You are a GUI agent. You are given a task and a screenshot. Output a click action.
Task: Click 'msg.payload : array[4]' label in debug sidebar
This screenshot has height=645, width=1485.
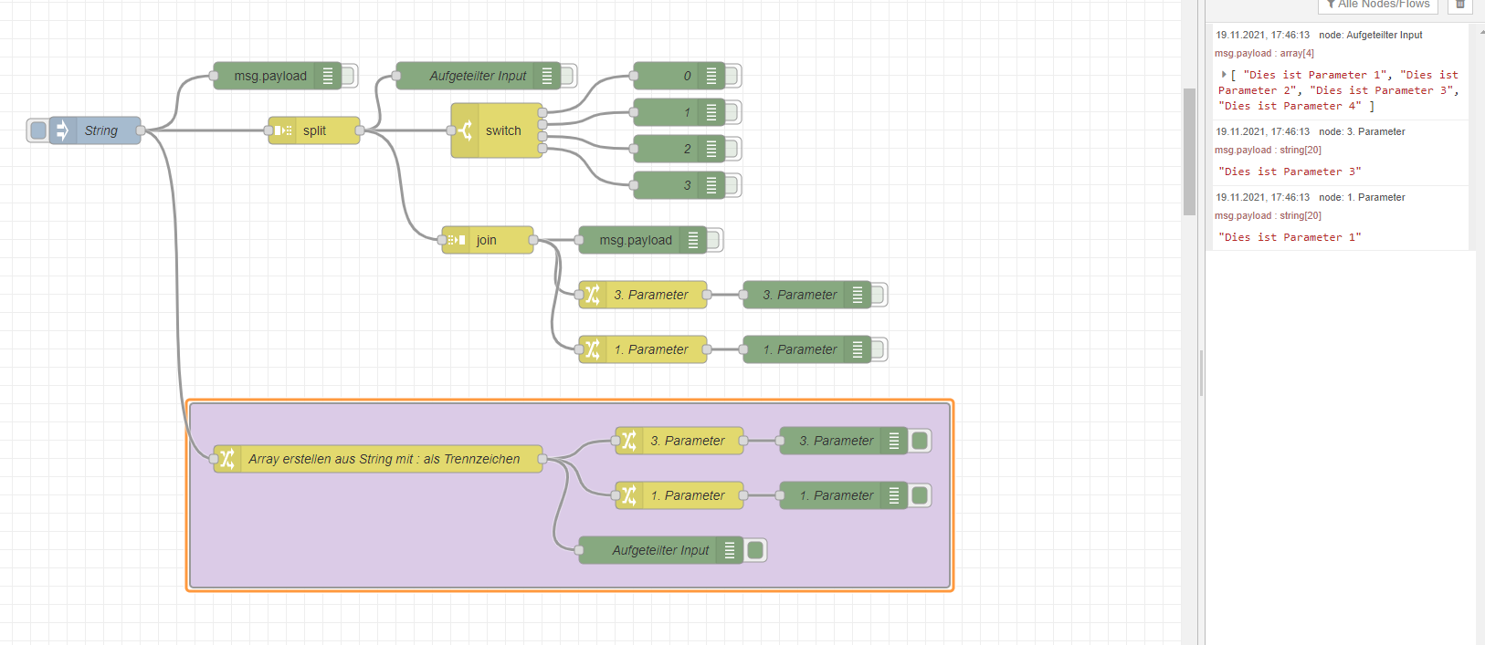pyautogui.click(x=1264, y=53)
